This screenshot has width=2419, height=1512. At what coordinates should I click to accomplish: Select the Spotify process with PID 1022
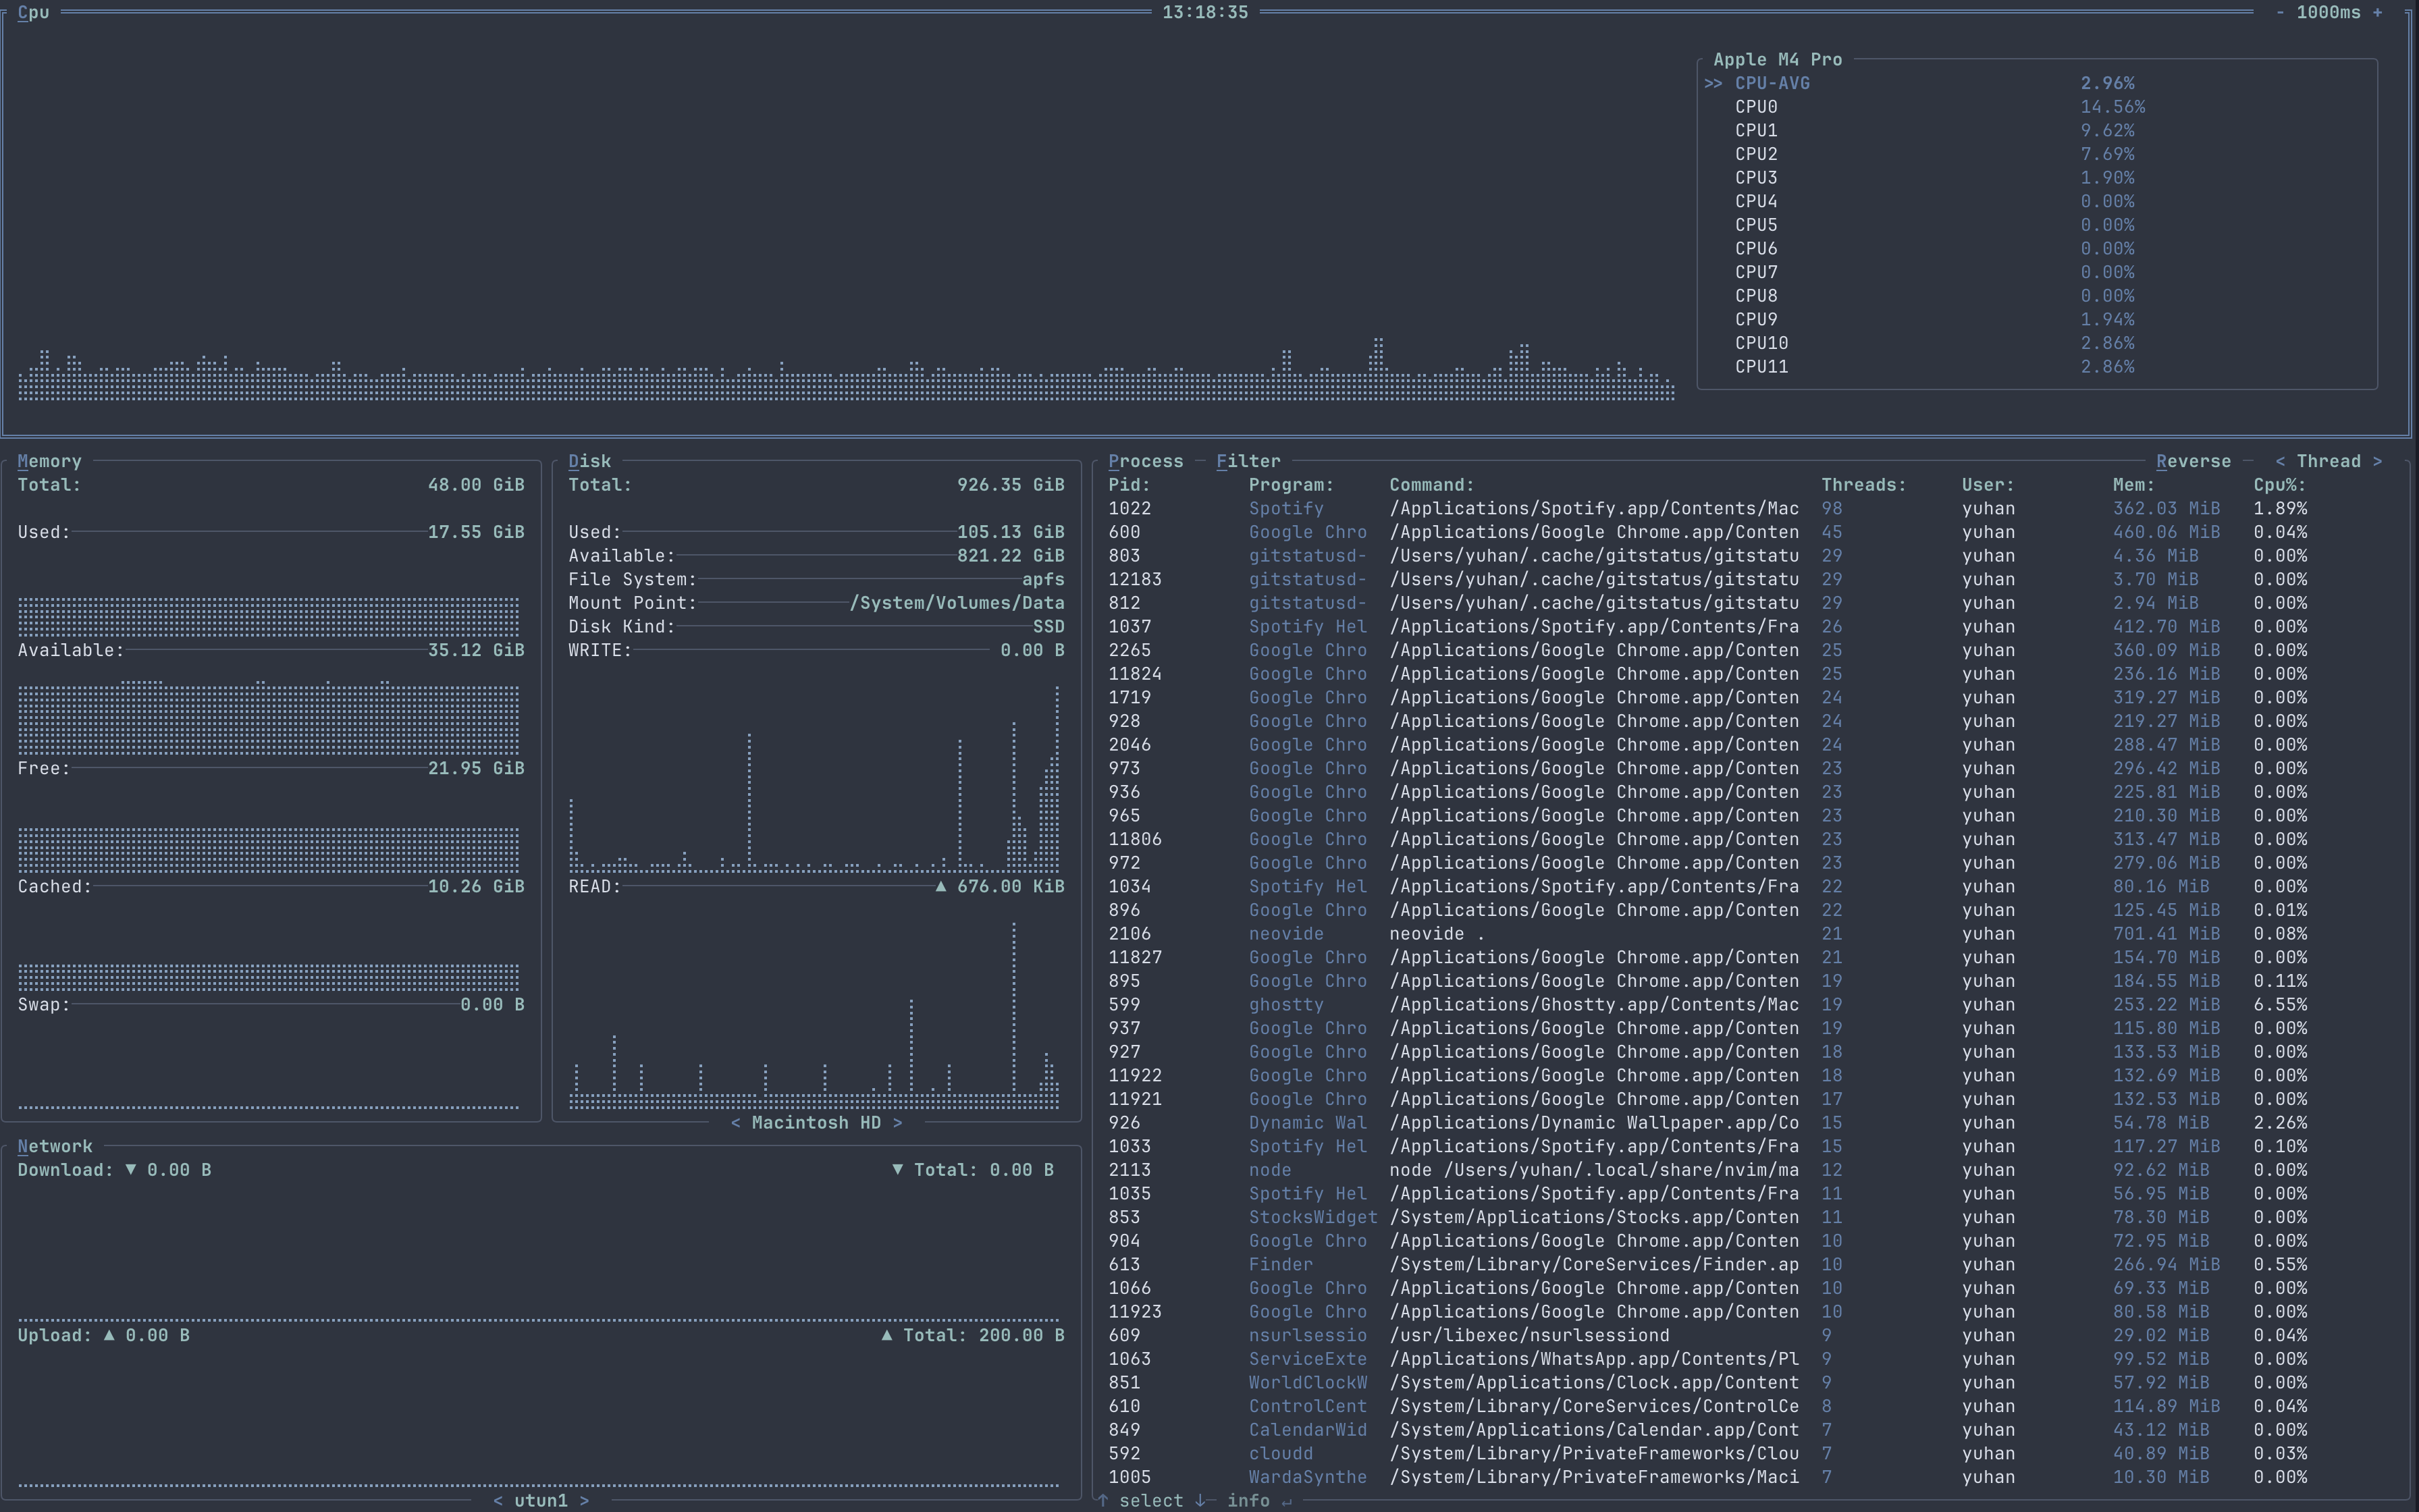tap(1288, 508)
